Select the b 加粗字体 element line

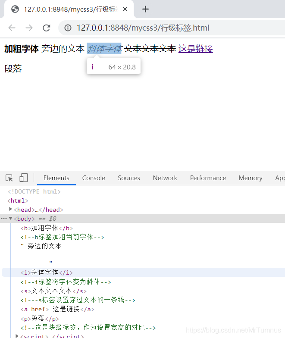click(x=47, y=228)
